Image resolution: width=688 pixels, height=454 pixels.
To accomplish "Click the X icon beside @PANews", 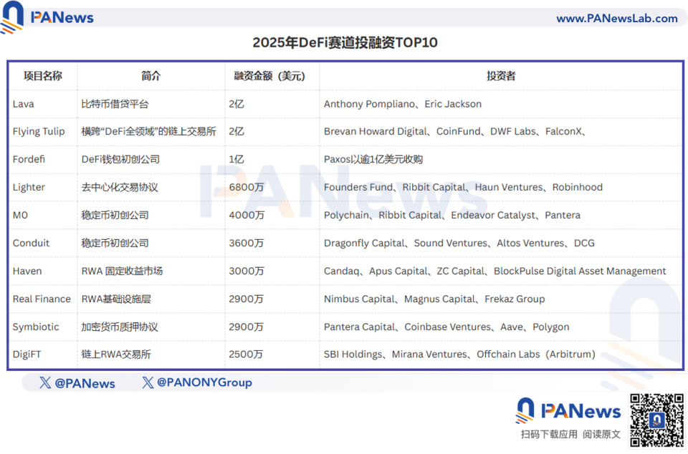I will coord(45,383).
